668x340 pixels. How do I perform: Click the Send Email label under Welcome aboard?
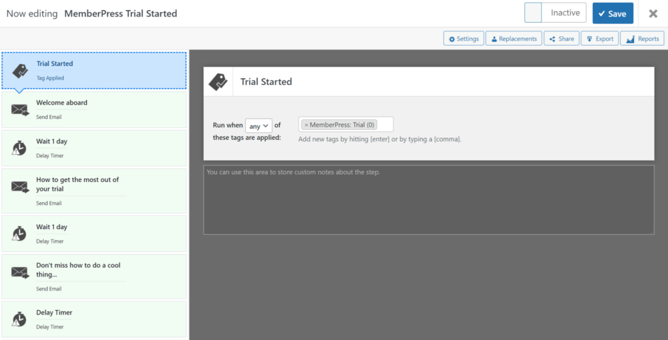pos(49,117)
